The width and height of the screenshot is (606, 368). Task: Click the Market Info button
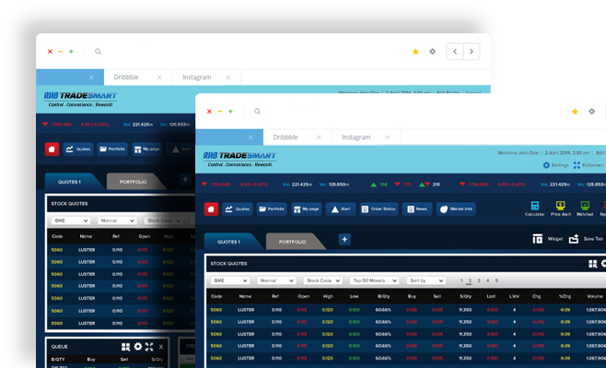point(456,209)
